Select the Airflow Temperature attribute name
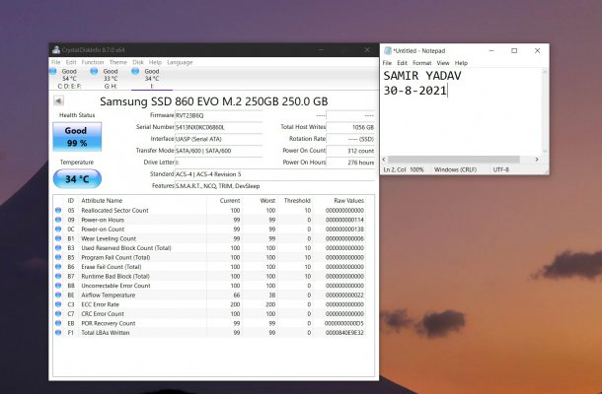This screenshot has width=602, height=394. click(x=109, y=295)
